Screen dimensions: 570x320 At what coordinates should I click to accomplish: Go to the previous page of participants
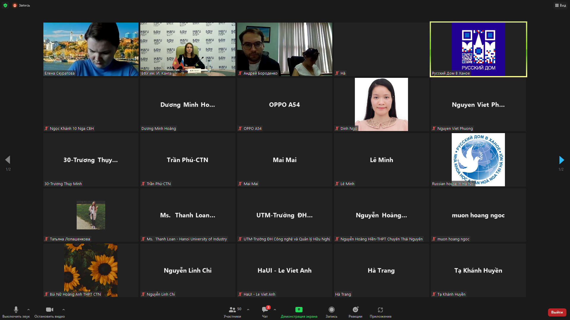tap(8, 160)
